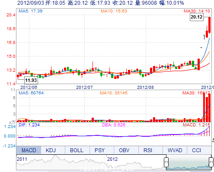This screenshot has width=214, height=172.
Task: Click the last red candlestick at 20.12
Action: 209,25
